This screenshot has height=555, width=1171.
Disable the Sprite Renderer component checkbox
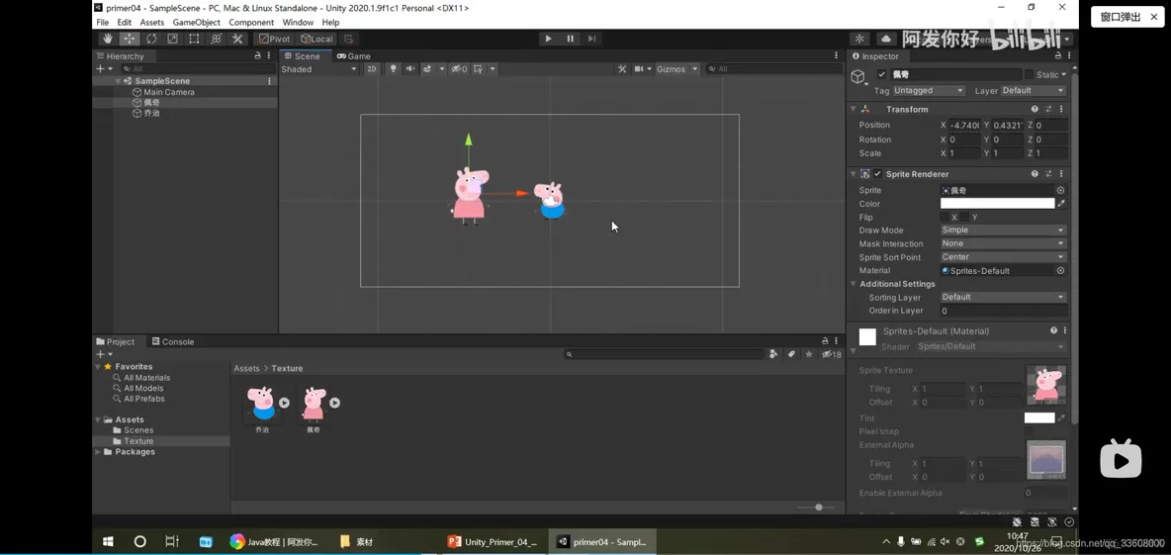pyautogui.click(x=878, y=174)
